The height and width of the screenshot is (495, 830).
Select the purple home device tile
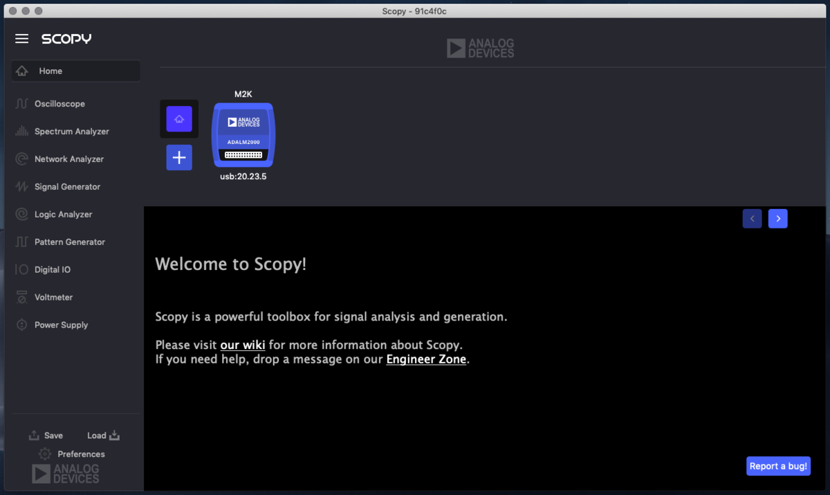179,119
